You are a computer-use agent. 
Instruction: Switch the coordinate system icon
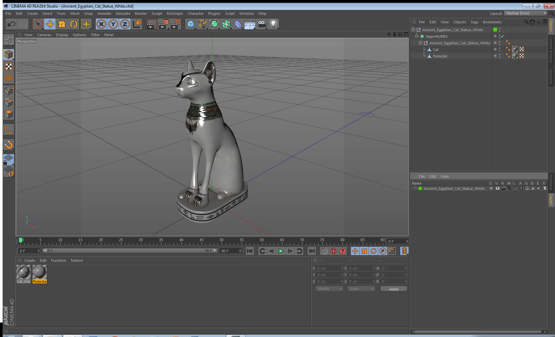(137, 24)
